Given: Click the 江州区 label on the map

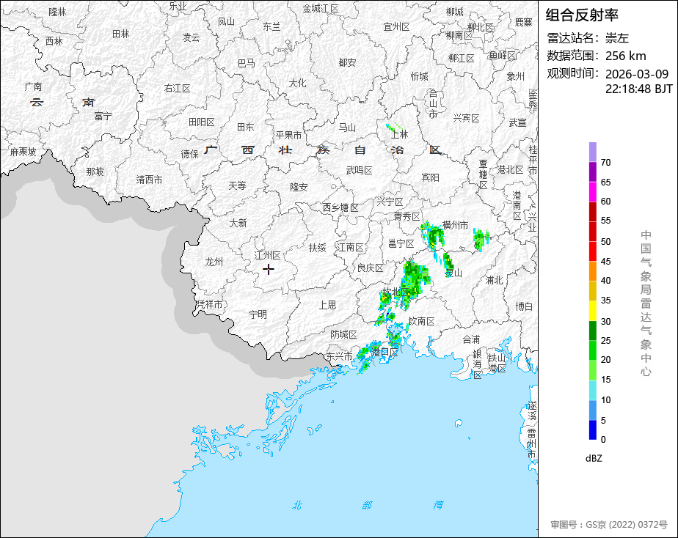Looking at the screenshot, I should [x=267, y=255].
